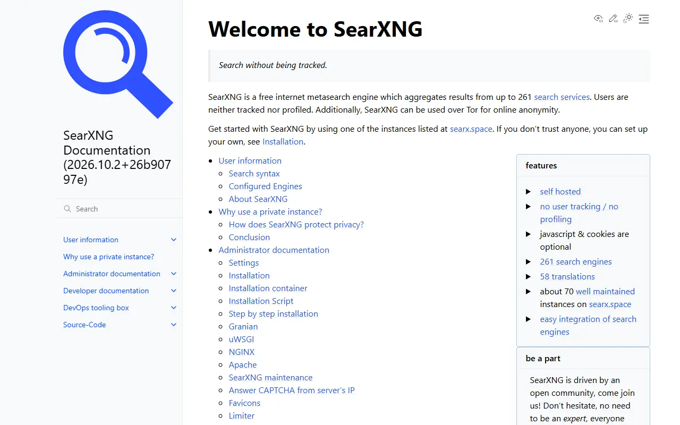Open User information in the sidebar
The width and height of the screenshot is (680, 425).
[x=91, y=240]
